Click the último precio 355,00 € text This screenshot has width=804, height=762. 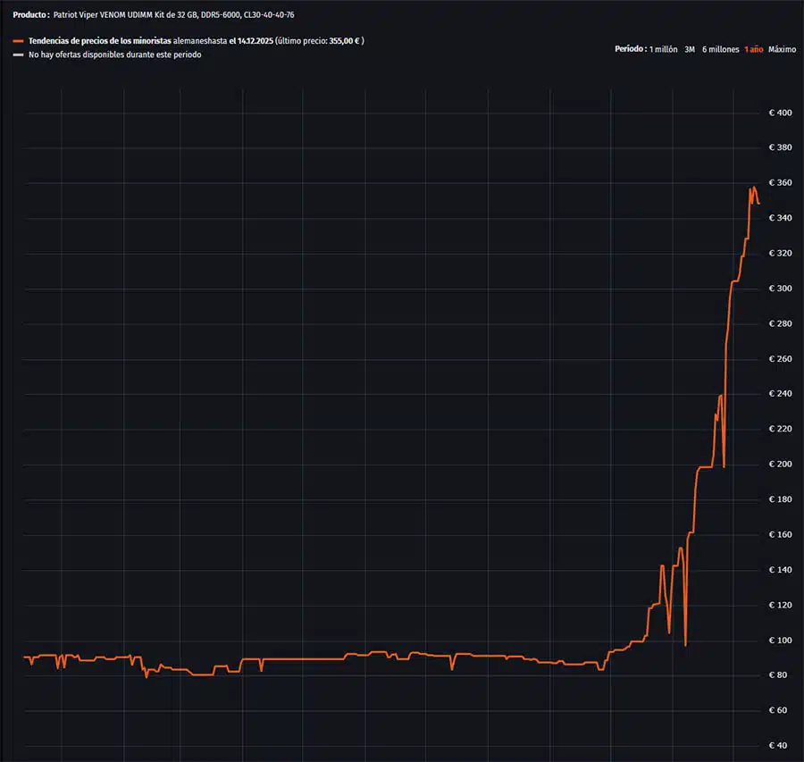click(x=320, y=41)
